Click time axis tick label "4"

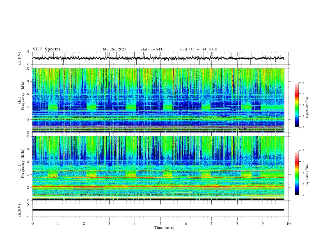pos(135,224)
